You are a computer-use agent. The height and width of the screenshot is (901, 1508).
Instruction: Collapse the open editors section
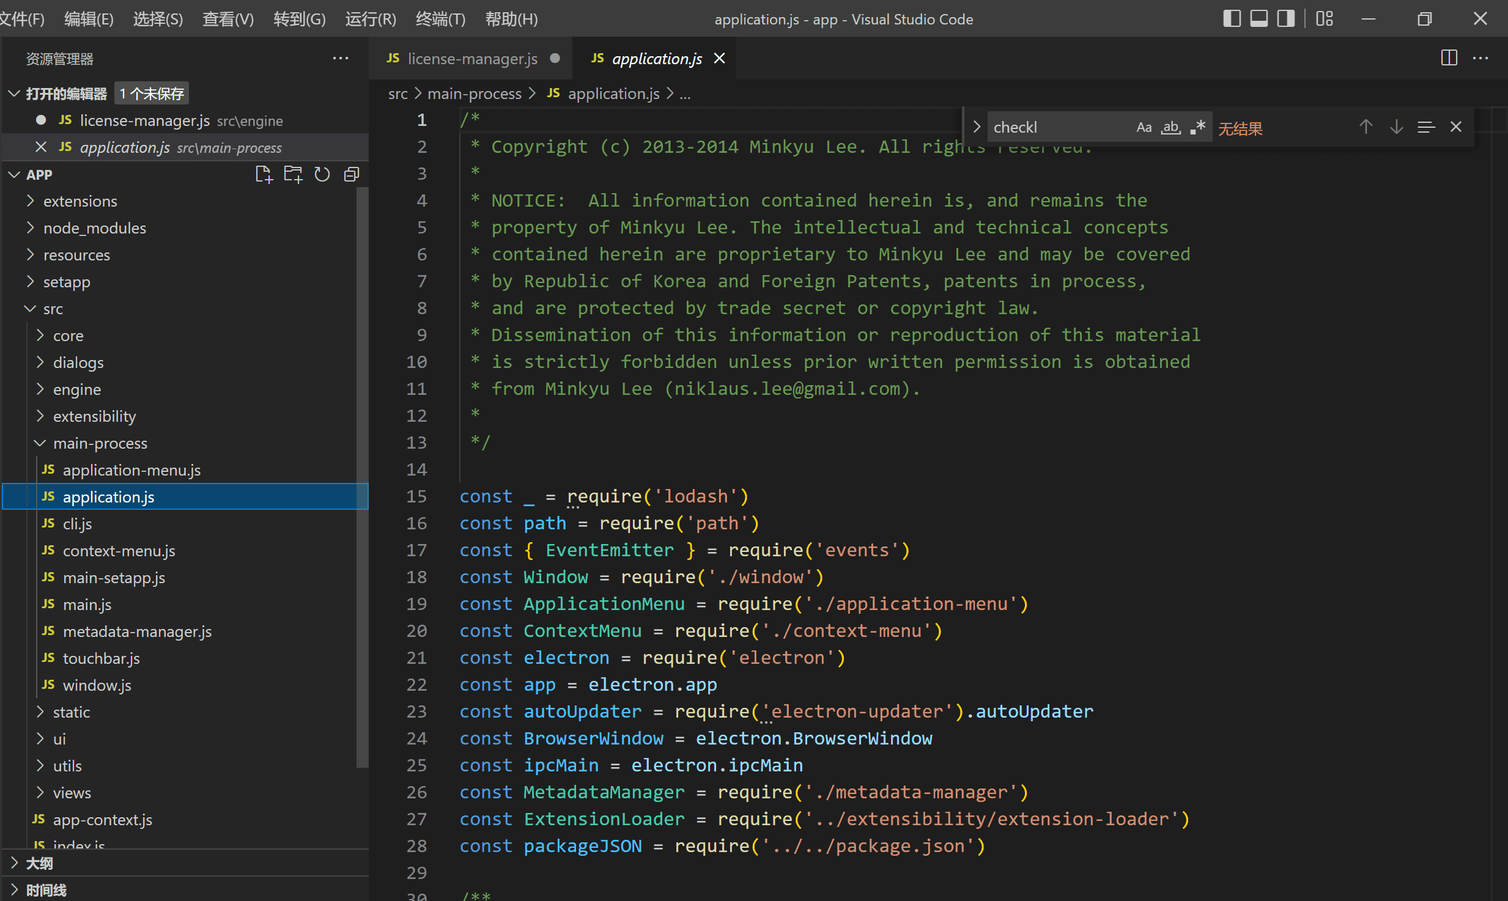14,94
